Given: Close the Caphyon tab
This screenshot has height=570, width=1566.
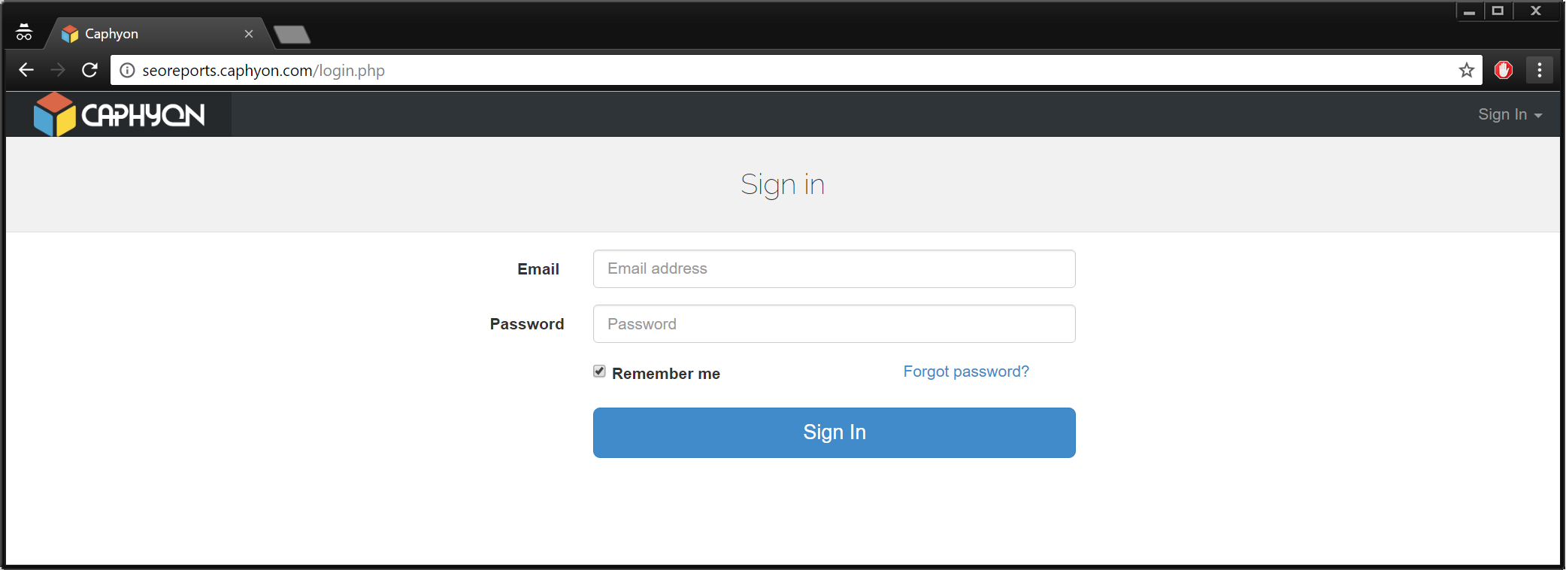Looking at the screenshot, I should coord(249,34).
